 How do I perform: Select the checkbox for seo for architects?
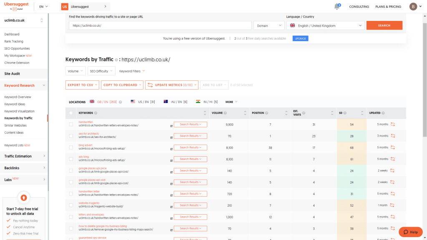pyautogui.click(x=70, y=135)
